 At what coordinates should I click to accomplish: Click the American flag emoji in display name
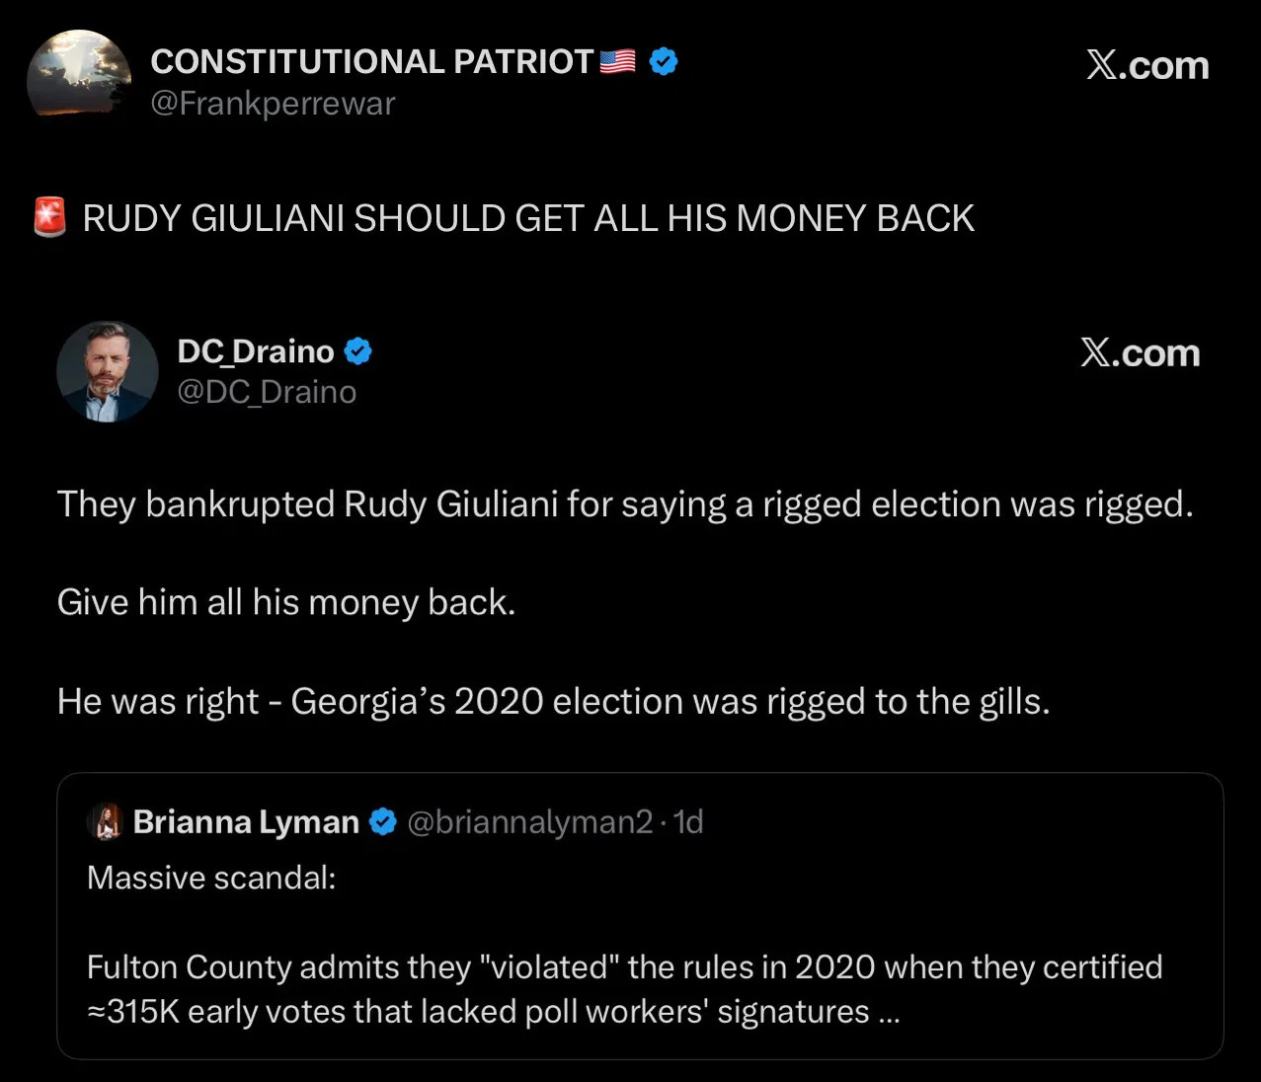coord(618,62)
